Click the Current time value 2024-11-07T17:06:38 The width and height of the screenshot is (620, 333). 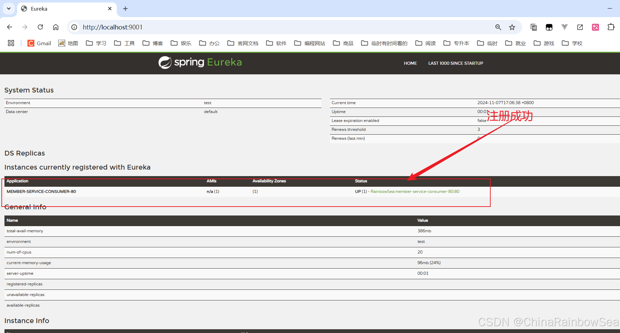pos(505,103)
